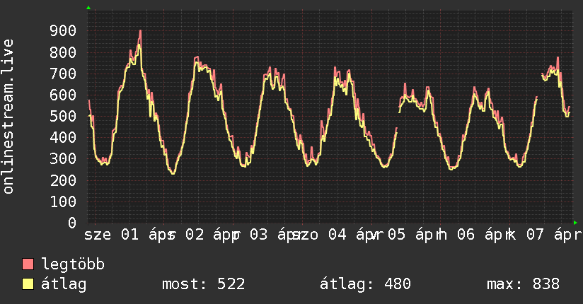
Task: Click the 500 y-axis label
Action: pyautogui.click(x=63, y=116)
